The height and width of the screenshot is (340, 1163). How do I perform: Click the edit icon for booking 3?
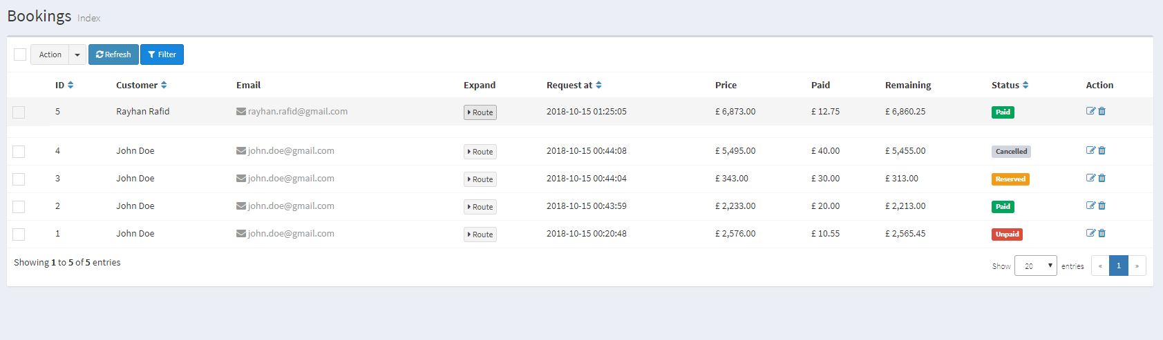click(x=1090, y=178)
